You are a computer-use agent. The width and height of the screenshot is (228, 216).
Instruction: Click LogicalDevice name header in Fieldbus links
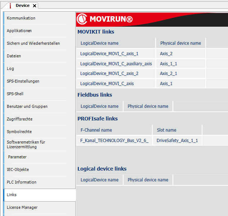point(100,106)
